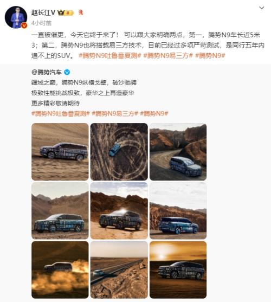
Task: View first photo of SUV on sand dune
Action: click(x=60, y=152)
